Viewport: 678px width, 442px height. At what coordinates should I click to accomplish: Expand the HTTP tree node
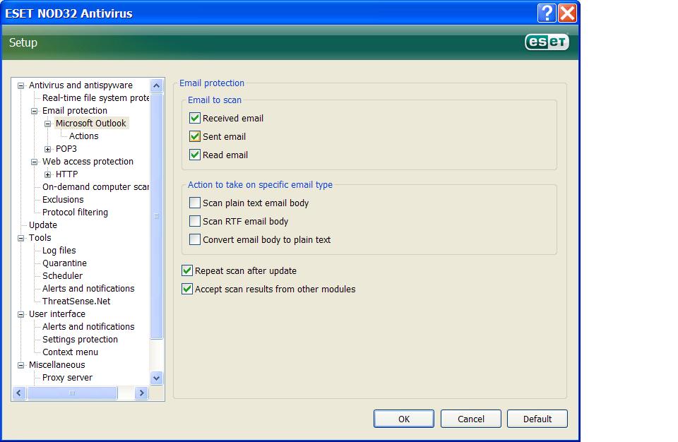47,174
